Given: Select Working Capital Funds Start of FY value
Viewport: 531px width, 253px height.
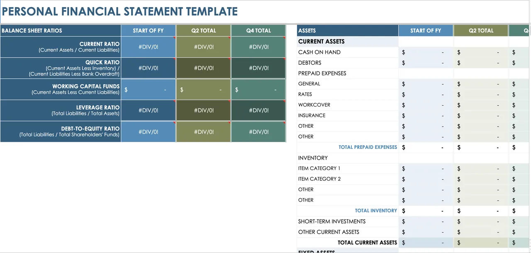Looking at the screenshot, I should (x=149, y=89).
